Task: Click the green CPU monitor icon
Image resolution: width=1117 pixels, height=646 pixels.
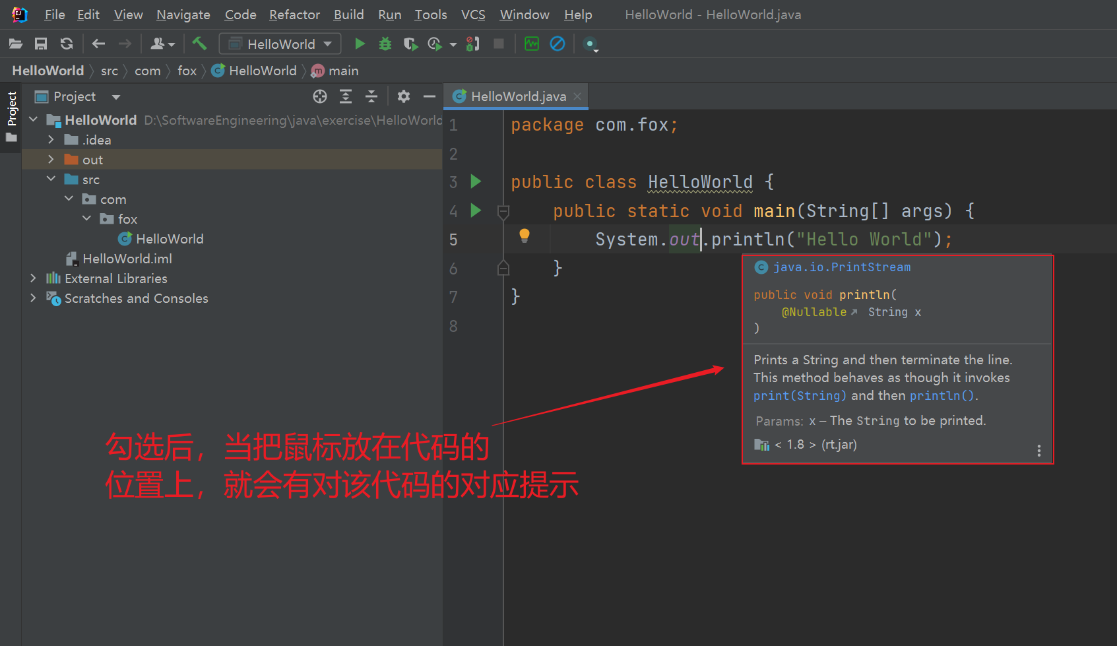Action: pos(532,44)
